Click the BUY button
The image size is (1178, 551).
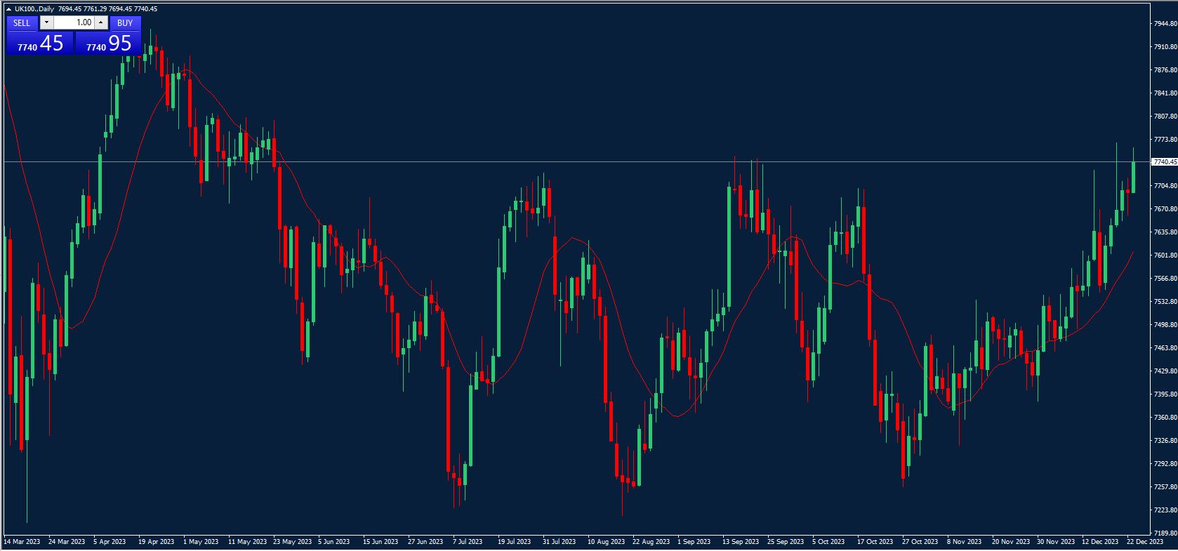125,22
